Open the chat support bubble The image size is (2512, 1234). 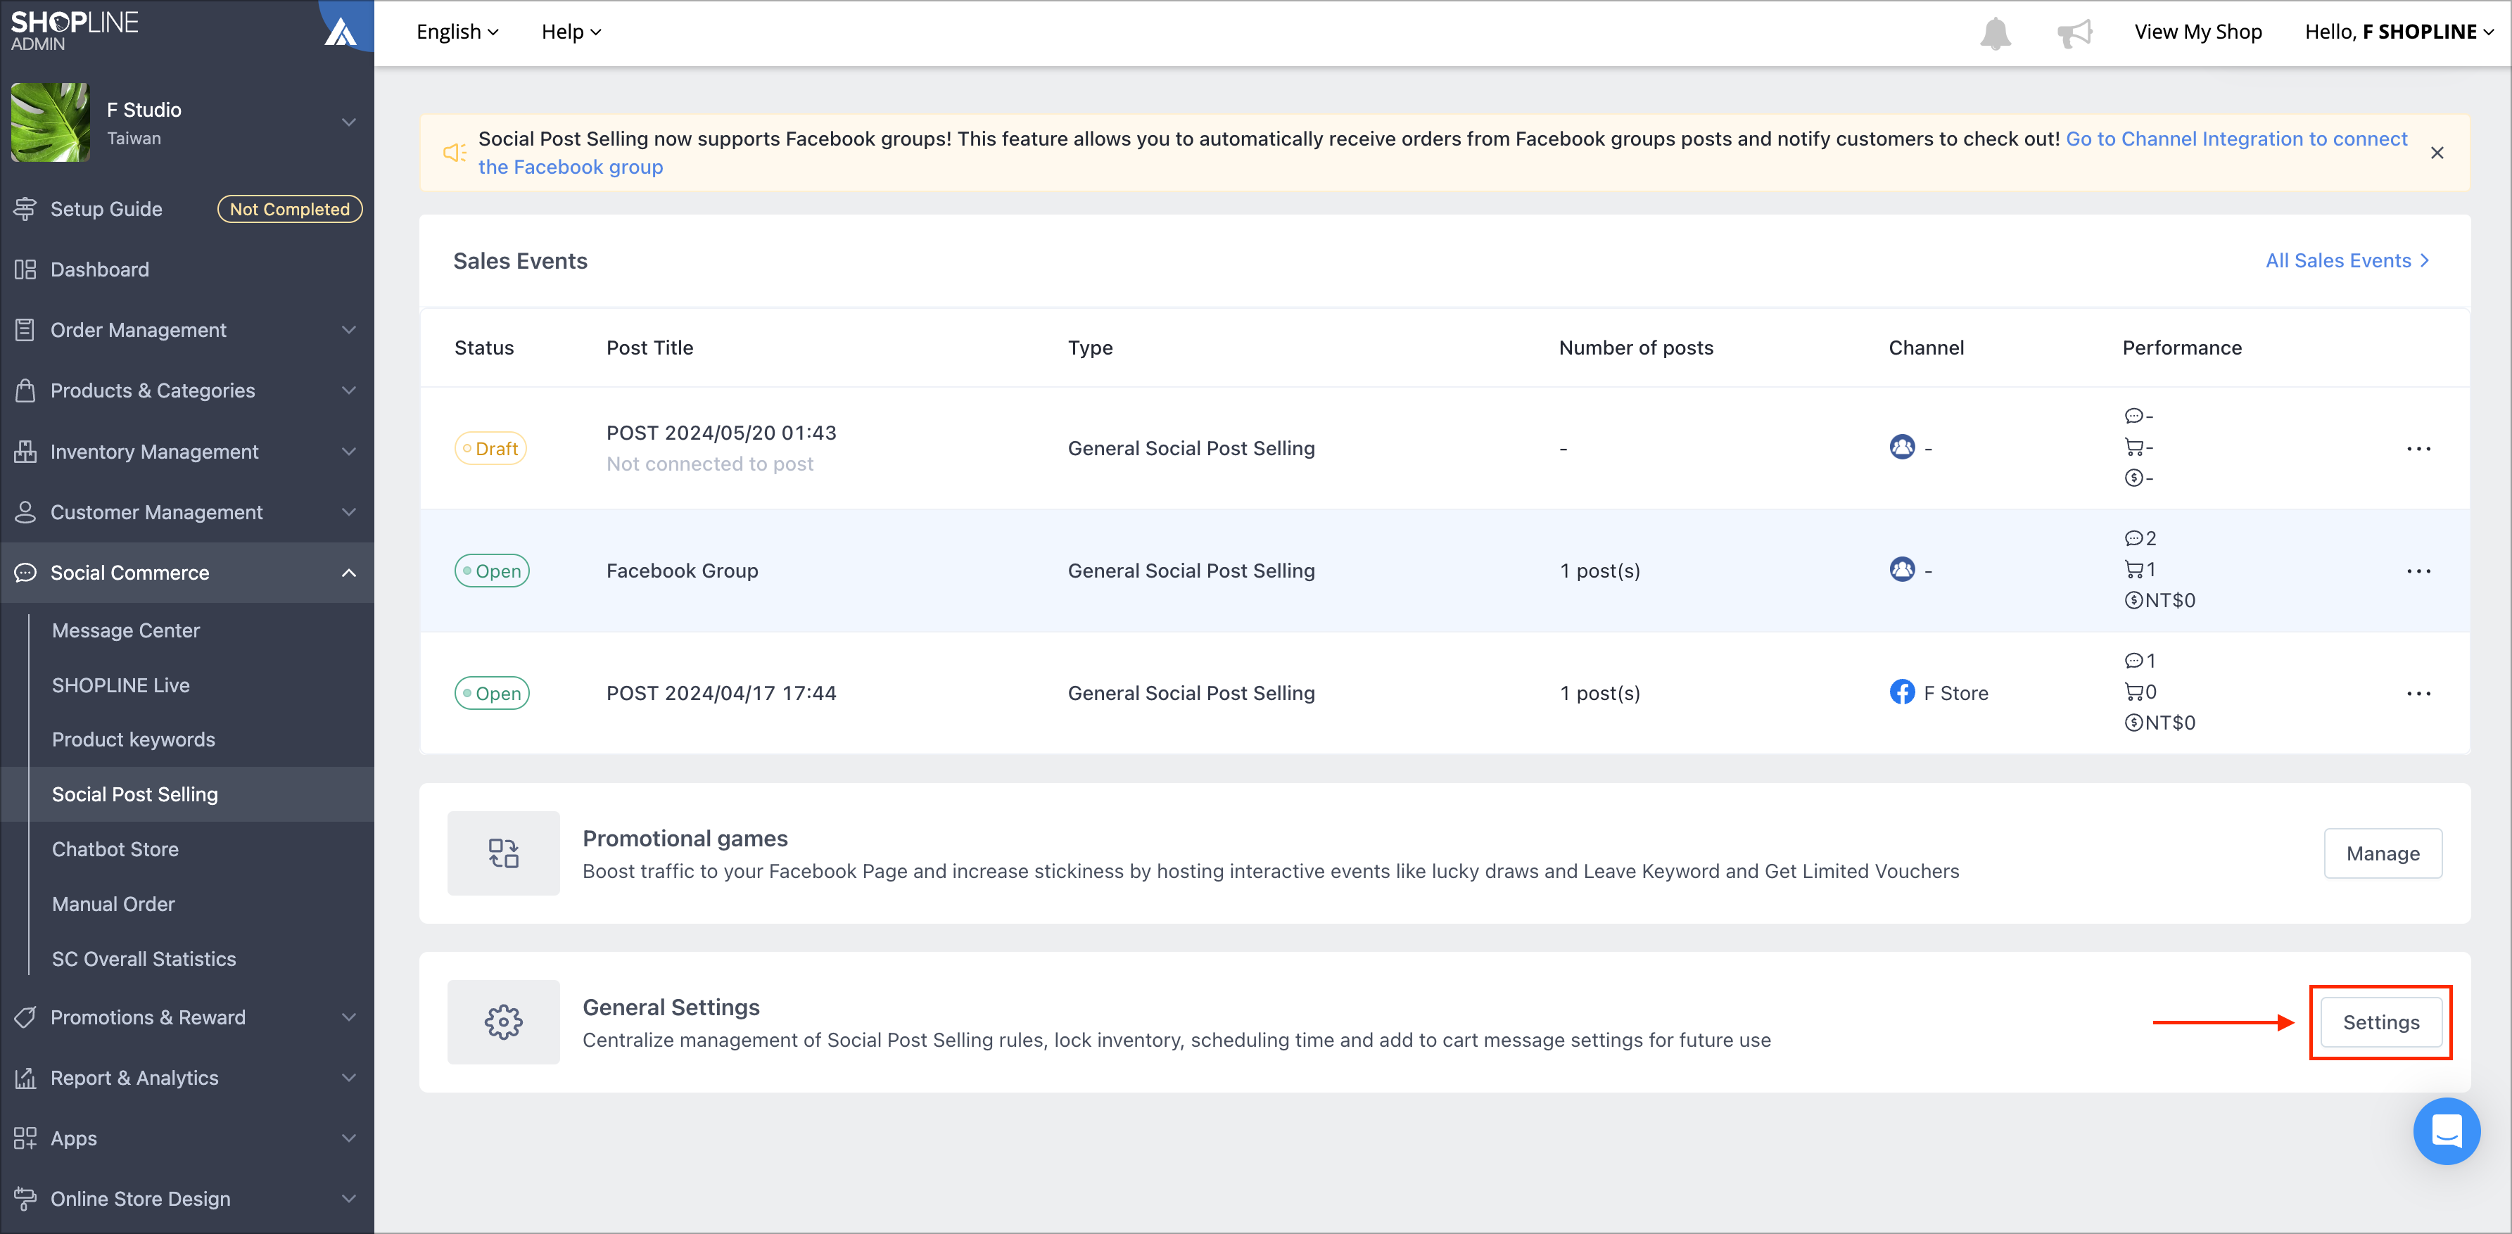point(2447,1131)
